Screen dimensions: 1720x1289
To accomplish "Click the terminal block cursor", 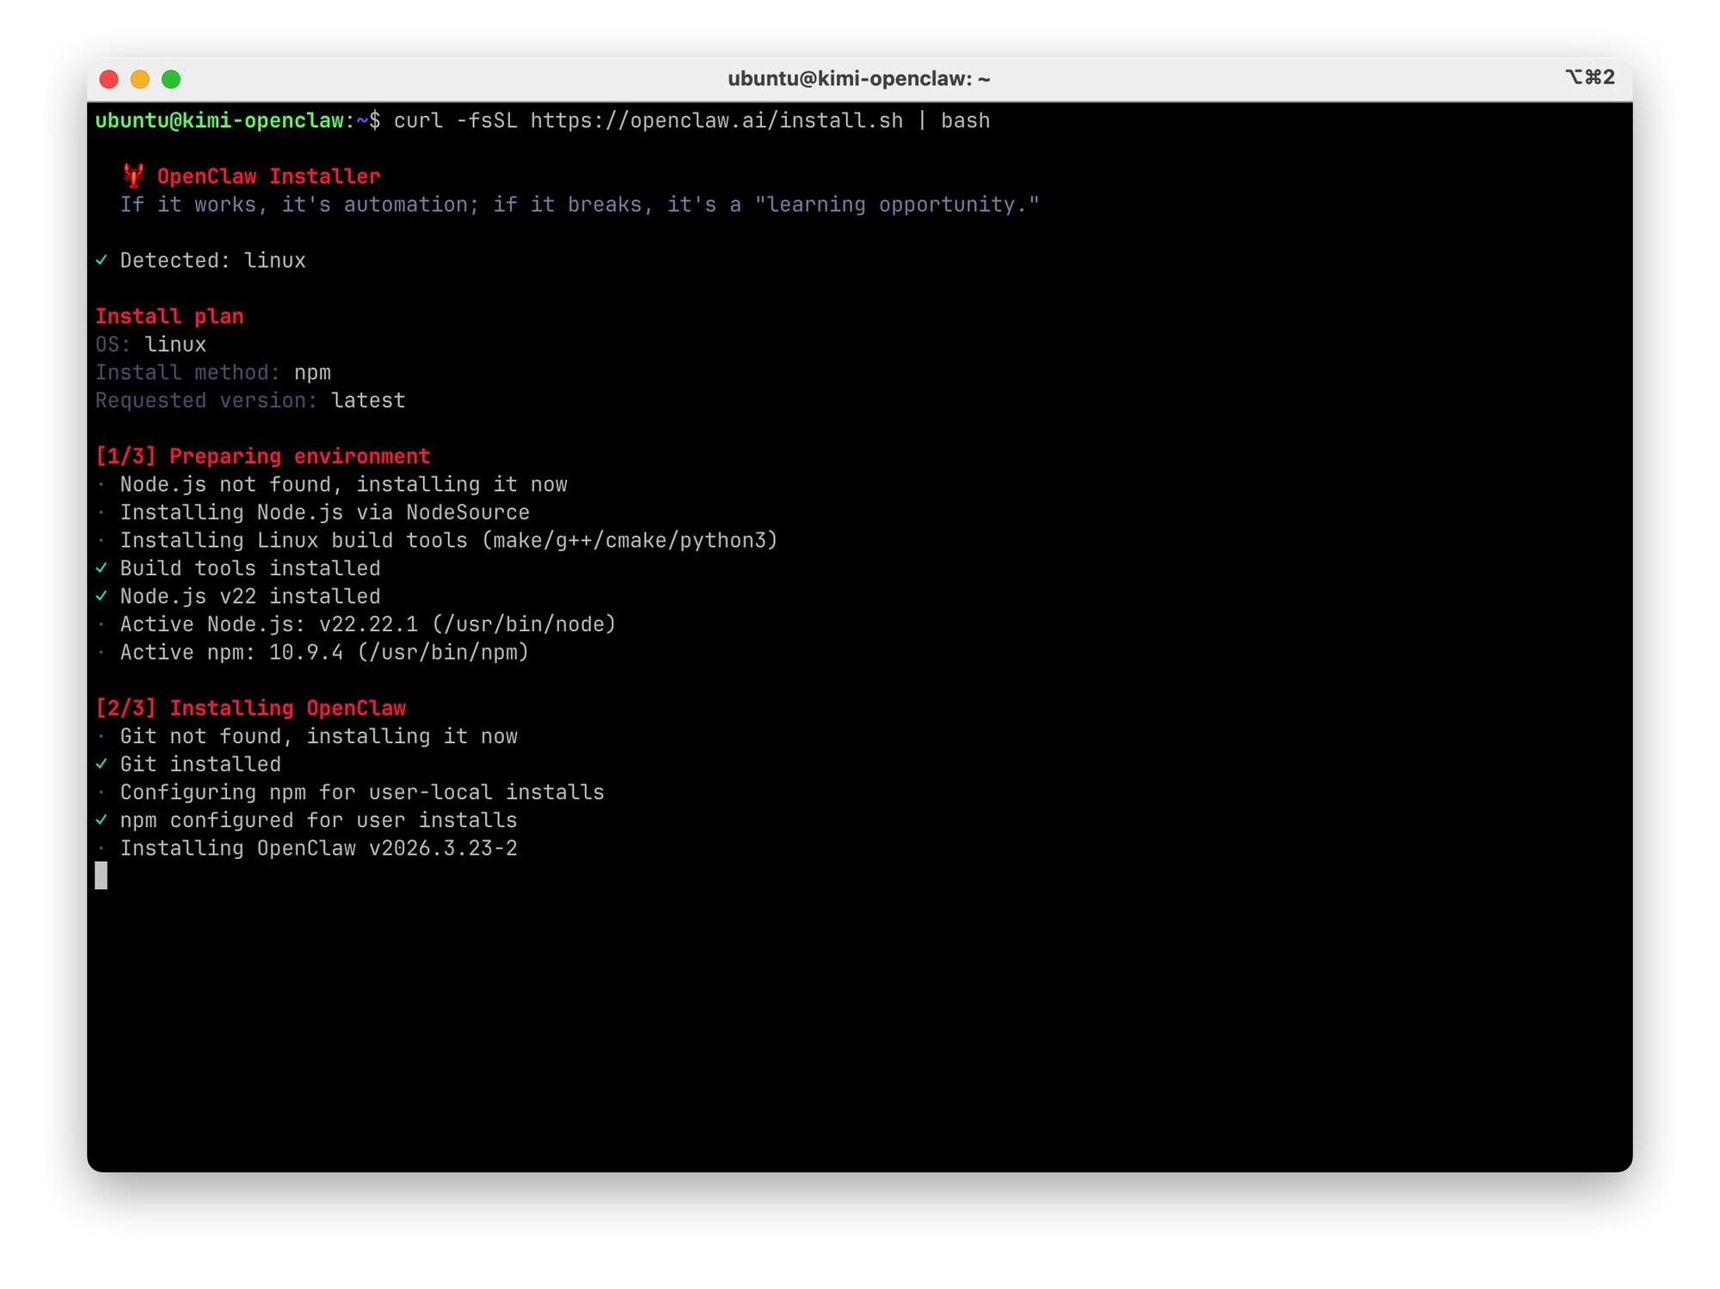I will pos(101,875).
